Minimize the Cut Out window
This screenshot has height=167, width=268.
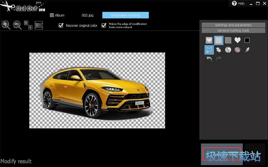251,4
